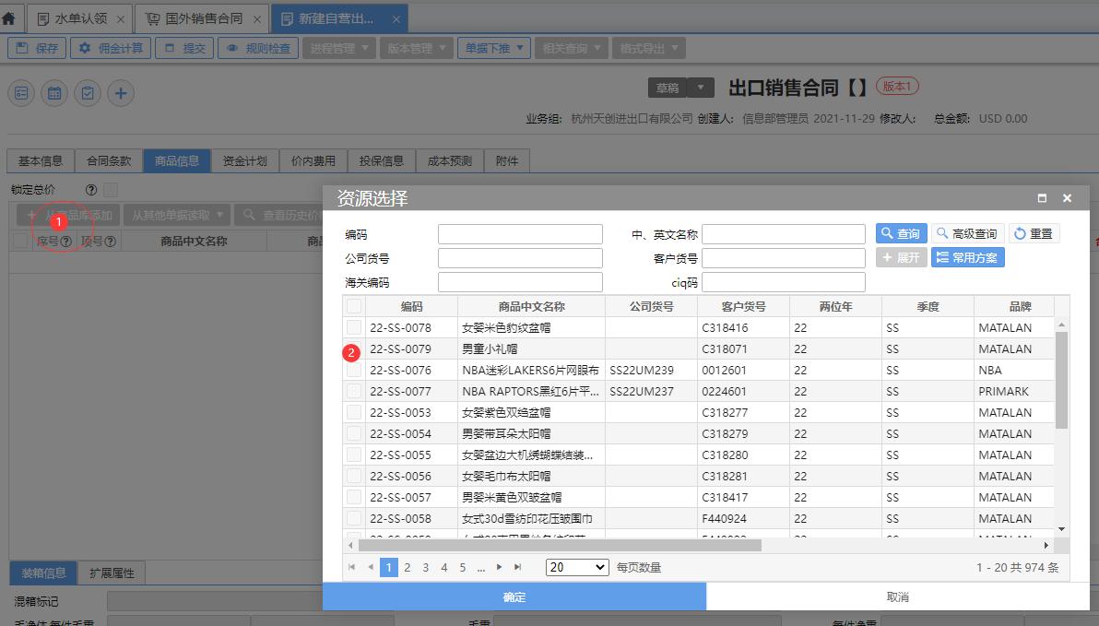
Task: Select the checkbox for 22-SS-0078 女婴米色豹纹盆帽
Action: tap(354, 326)
